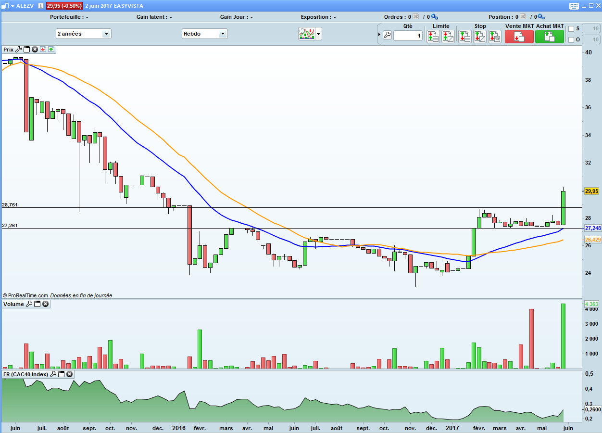
Task: Click the 'Volume' panel label
Action: 13,304
